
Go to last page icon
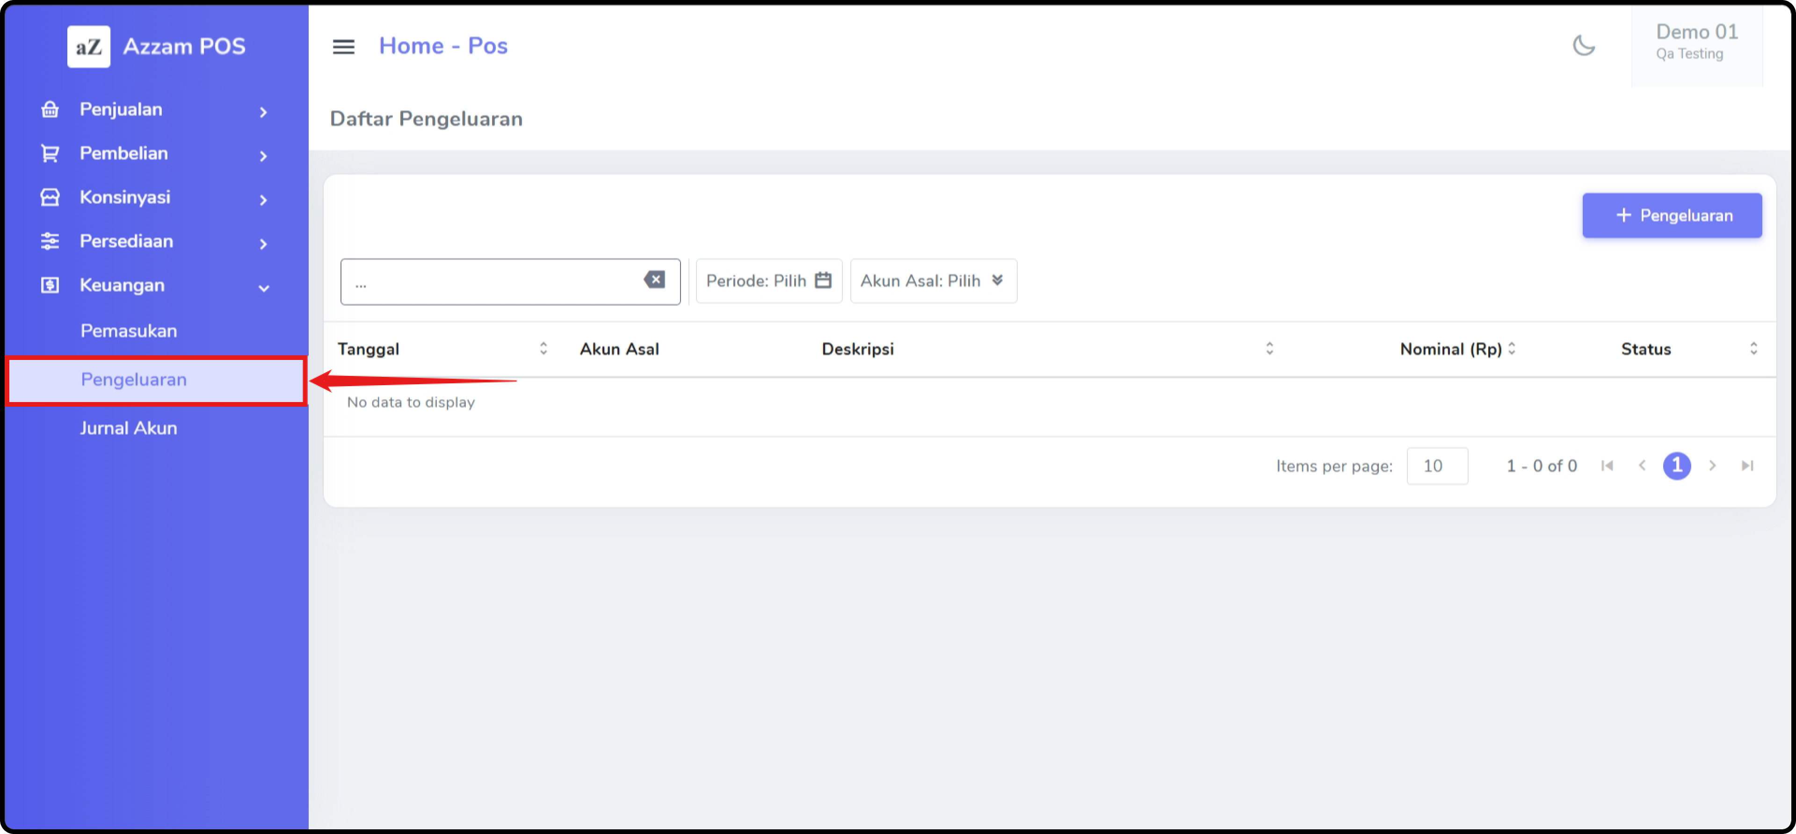click(1746, 466)
